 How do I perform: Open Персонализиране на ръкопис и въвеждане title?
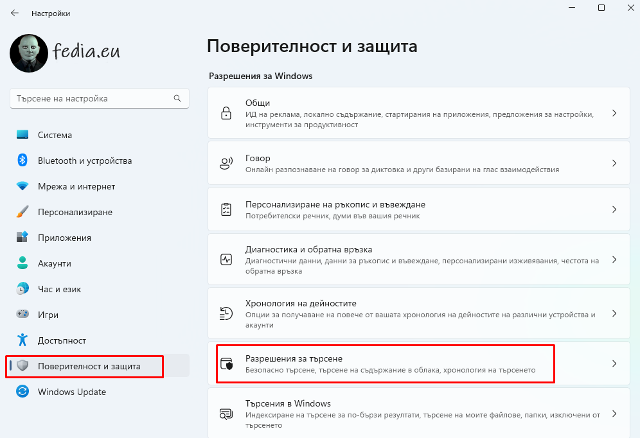click(335, 204)
